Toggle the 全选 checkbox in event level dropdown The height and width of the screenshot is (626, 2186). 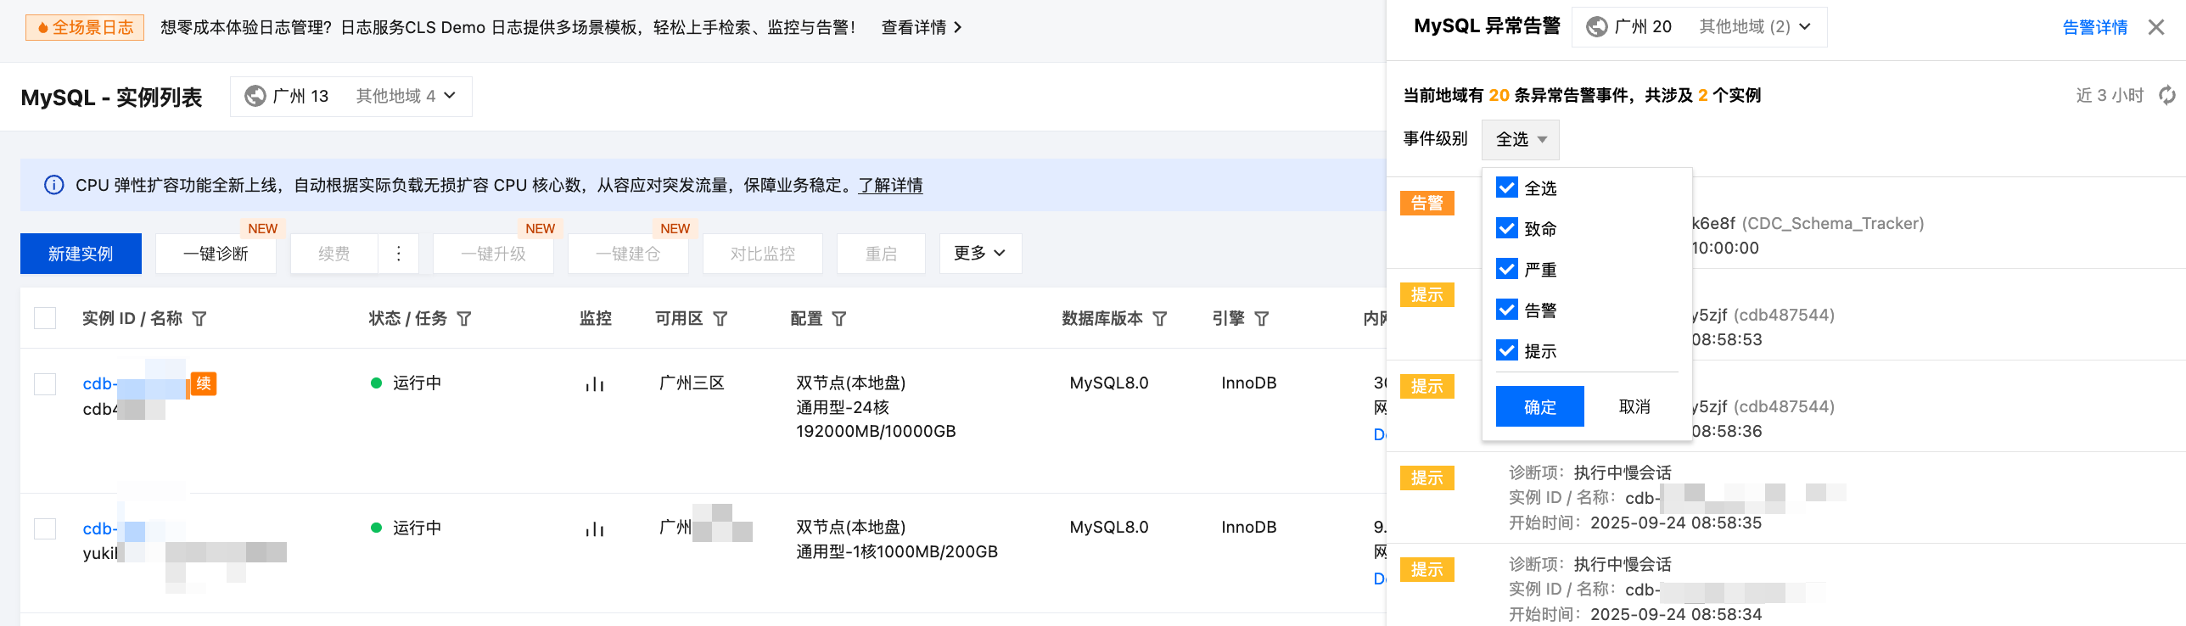pos(1507,187)
